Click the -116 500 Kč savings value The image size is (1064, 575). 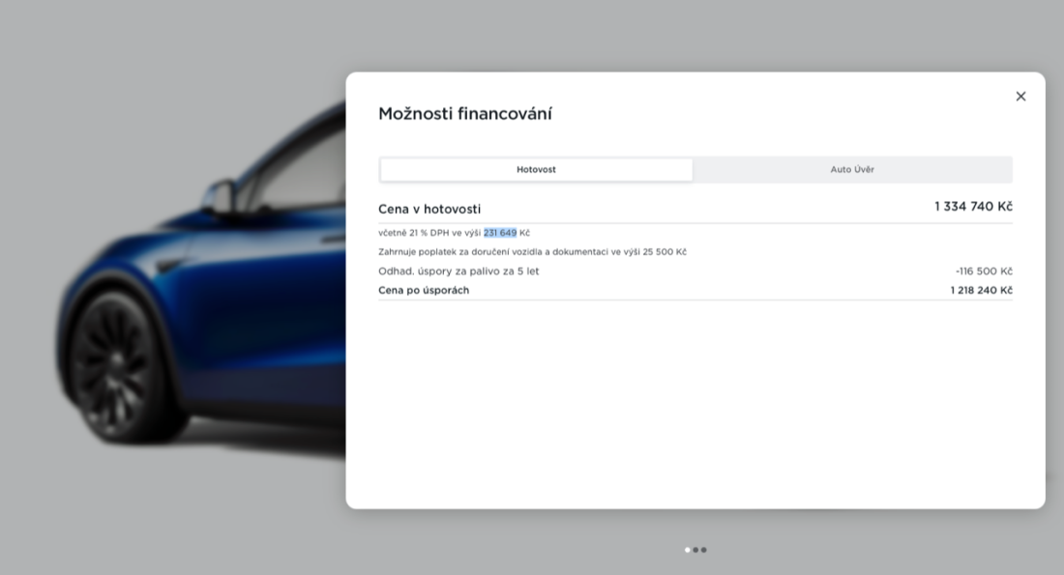pos(983,272)
